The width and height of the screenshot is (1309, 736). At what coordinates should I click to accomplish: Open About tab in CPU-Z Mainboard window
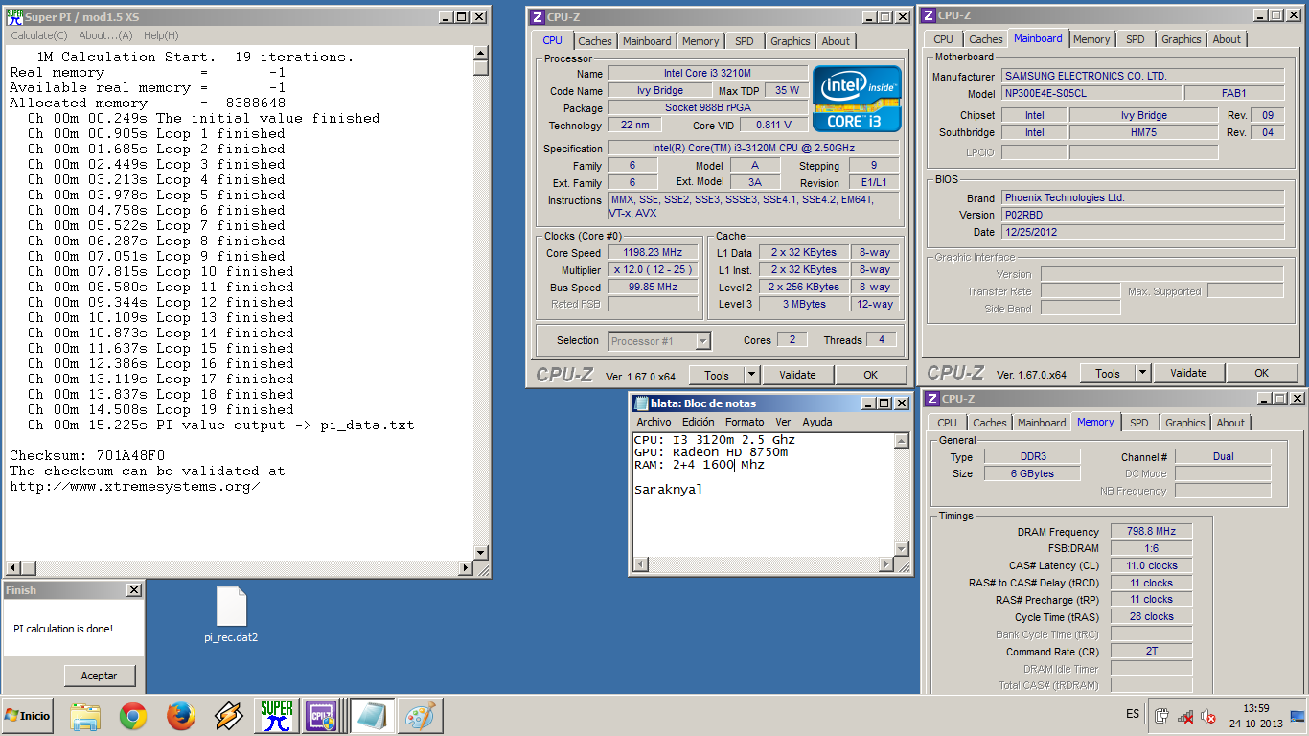[x=1227, y=39]
